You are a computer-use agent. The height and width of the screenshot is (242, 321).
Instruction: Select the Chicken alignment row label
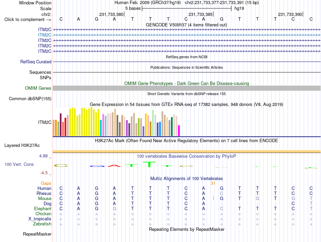click(x=43, y=214)
